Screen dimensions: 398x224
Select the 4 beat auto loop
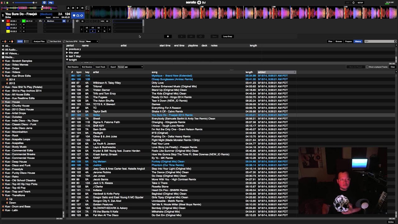point(93,31)
